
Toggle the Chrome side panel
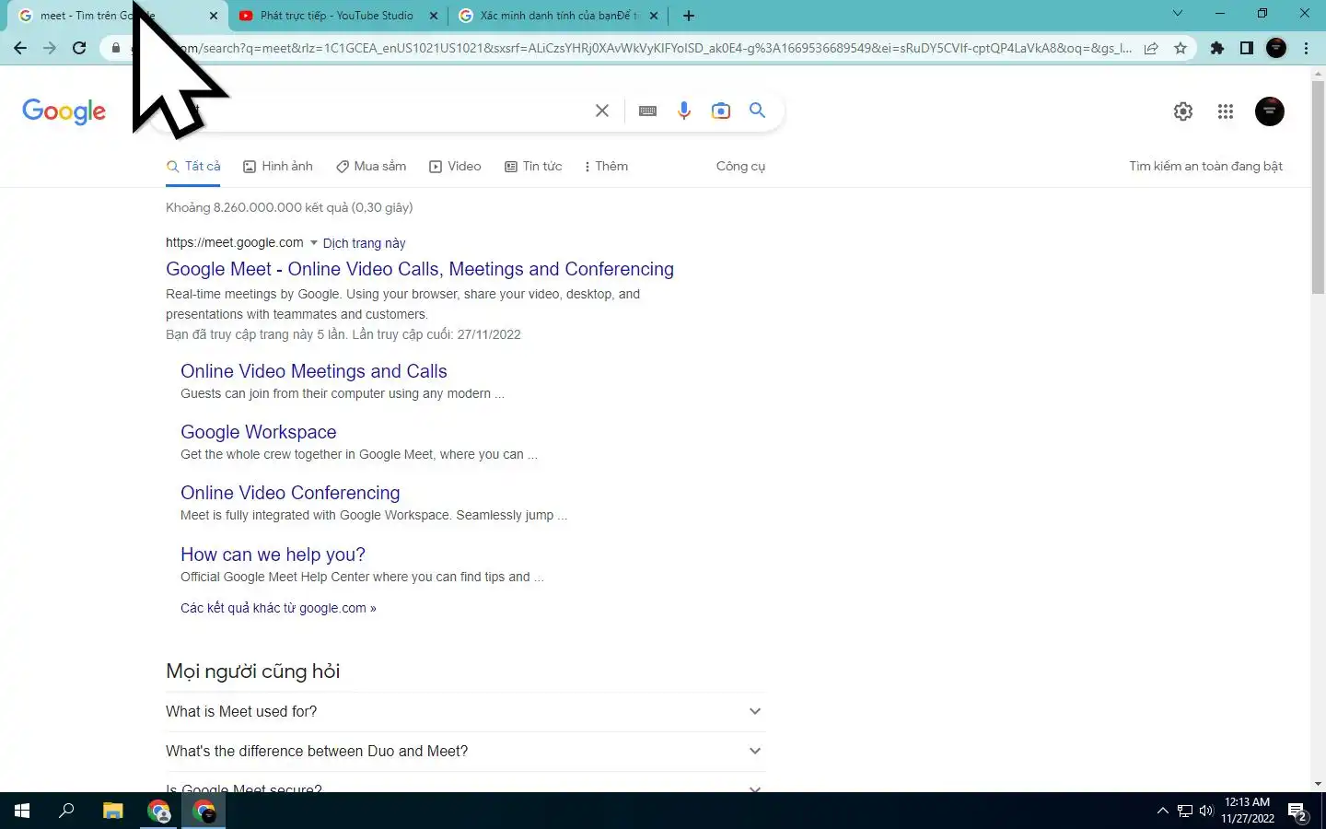coord(1247,48)
